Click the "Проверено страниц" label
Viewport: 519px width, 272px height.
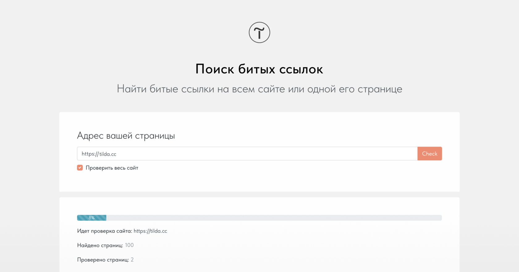point(103,260)
